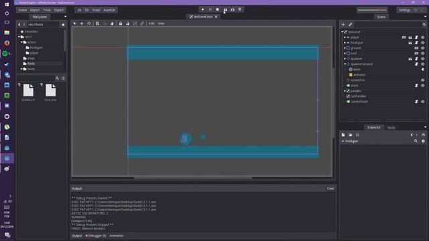Toggle visibility of the spawner node
This screenshot has width=429, height=241.
click(x=423, y=59)
